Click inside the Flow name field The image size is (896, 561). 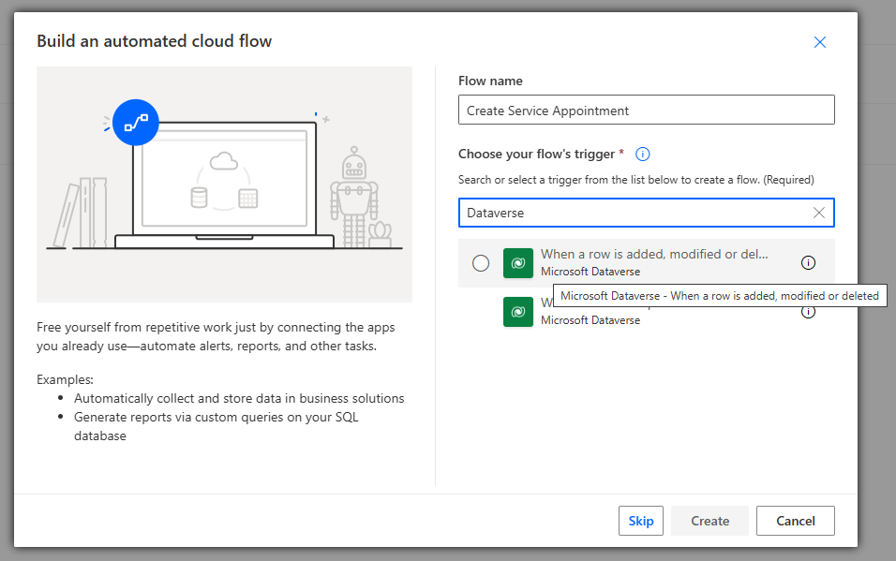[646, 111]
